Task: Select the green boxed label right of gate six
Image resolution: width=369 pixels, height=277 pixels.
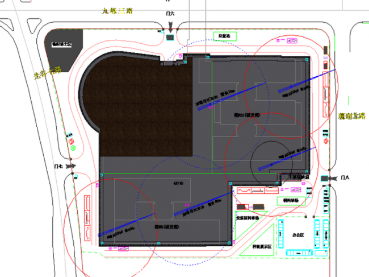Action: pos(224,36)
